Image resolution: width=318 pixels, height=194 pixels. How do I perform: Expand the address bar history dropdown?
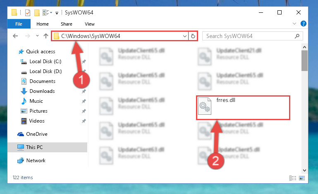(184, 36)
